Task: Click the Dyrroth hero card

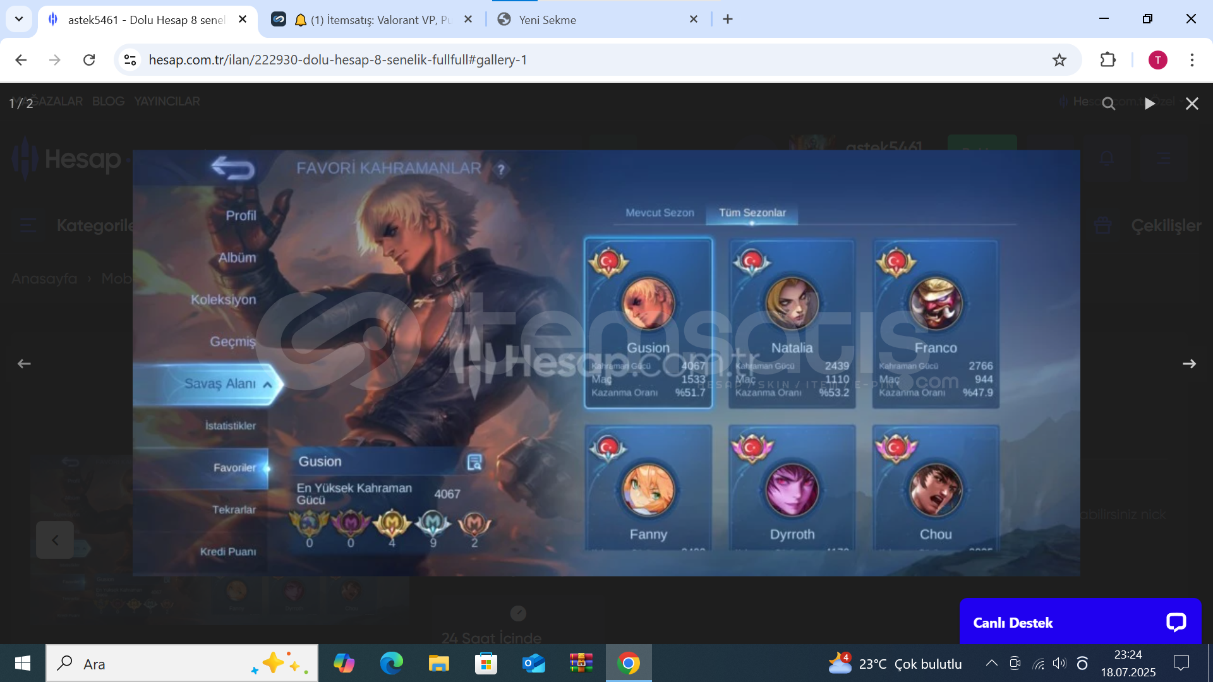Action: point(792,487)
